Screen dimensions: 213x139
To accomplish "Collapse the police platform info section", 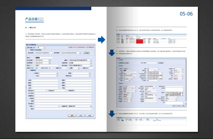I will [28, 50].
